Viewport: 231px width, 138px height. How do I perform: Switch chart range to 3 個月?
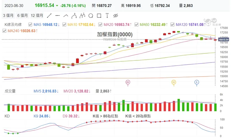click(8, 16)
